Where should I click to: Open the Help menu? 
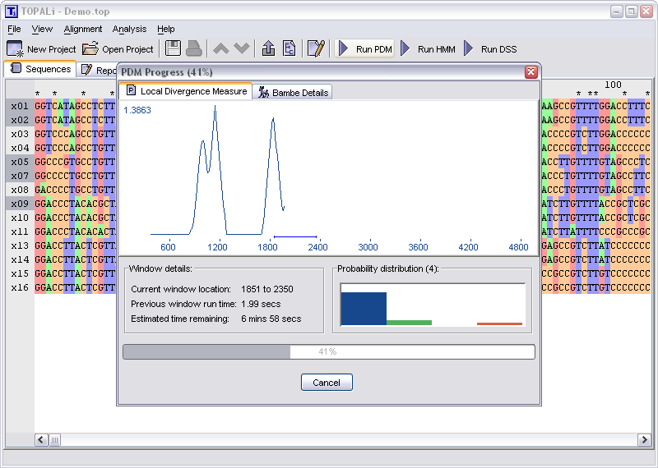166,29
